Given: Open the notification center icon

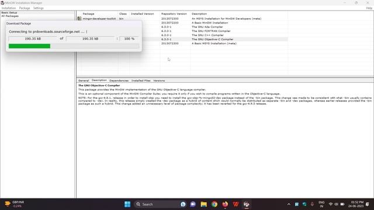Looking at the screenshot, I should [368, 204].
